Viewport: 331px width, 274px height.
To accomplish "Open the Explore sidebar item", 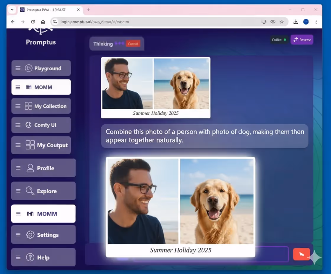I will (x=43, y=191).
